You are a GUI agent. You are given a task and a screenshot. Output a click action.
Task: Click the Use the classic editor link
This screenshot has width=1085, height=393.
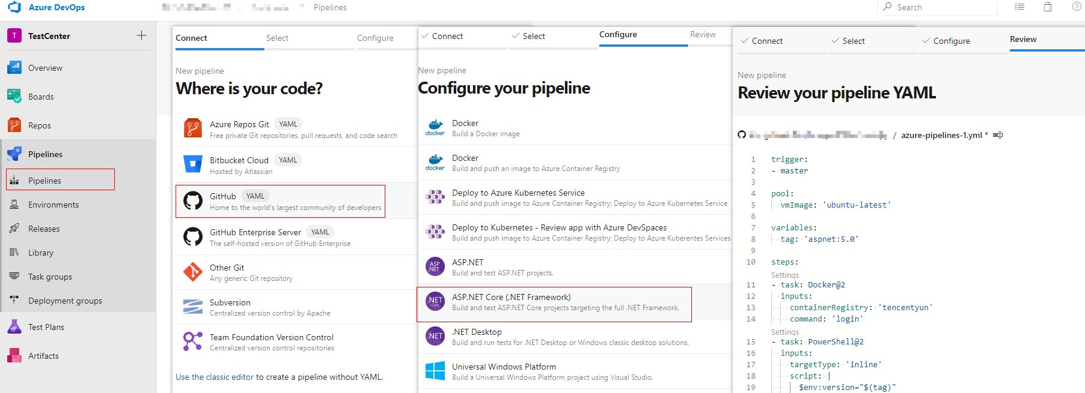(215, 377)
